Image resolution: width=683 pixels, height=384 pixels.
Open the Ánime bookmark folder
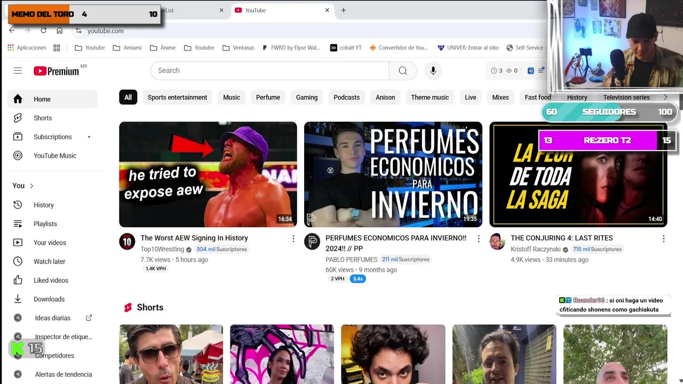[163, 47]
